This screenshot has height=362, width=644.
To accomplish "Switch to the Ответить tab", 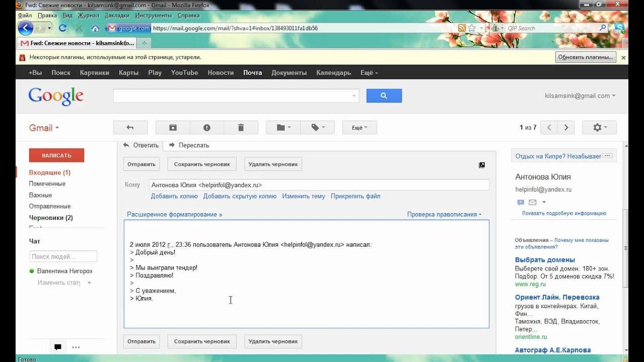I will pos(141,145).
